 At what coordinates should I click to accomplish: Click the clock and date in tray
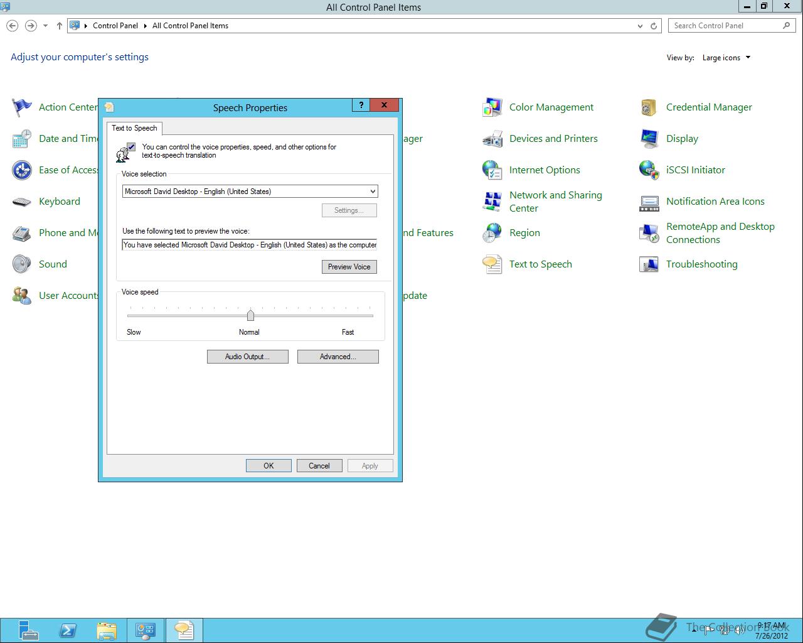(772, 630)
